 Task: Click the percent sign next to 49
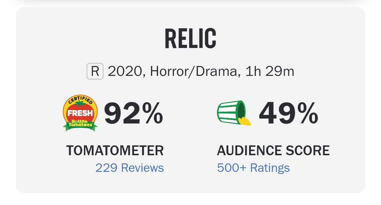coord(308,113)
